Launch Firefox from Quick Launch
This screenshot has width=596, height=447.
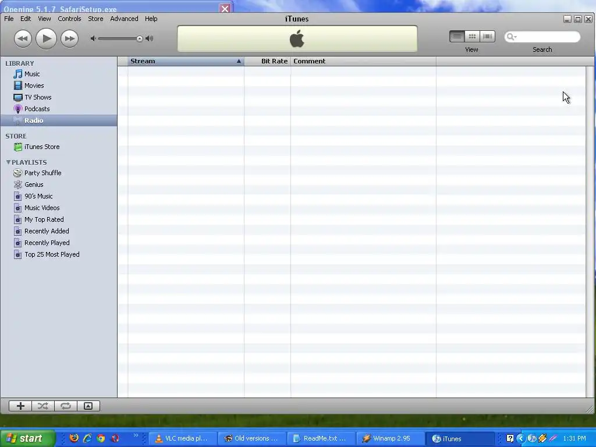74,438
